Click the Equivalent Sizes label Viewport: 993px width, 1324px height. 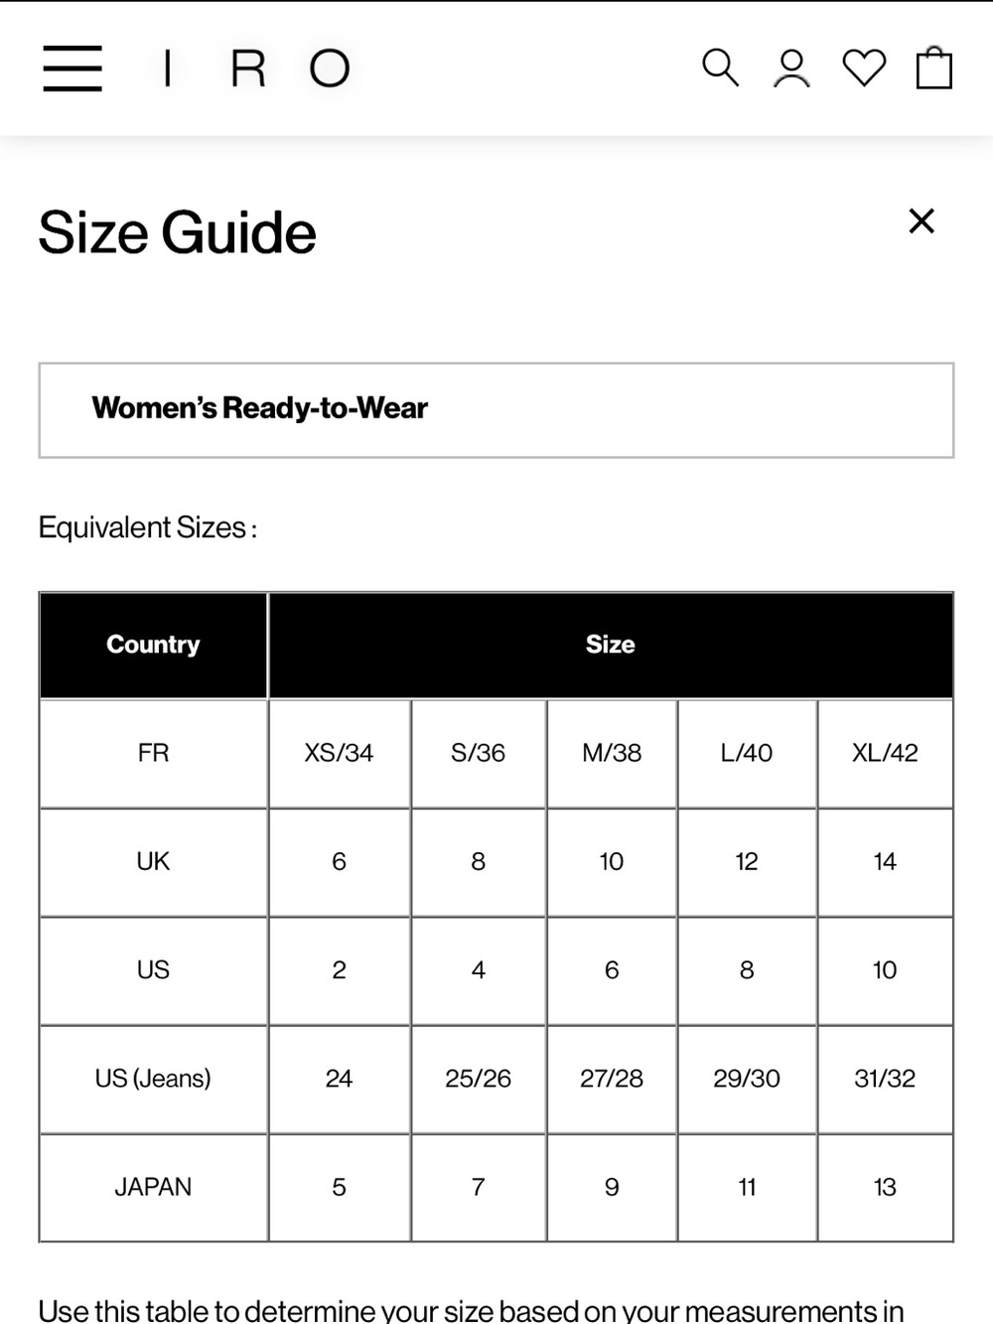147,527
